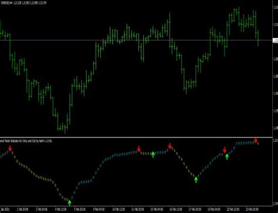
Task: Click the '1 Feb 20:00' time axis label
Action: (22, 209)
